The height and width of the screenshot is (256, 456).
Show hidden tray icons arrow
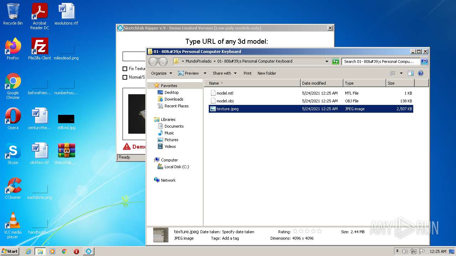click(x=397, y=251)
